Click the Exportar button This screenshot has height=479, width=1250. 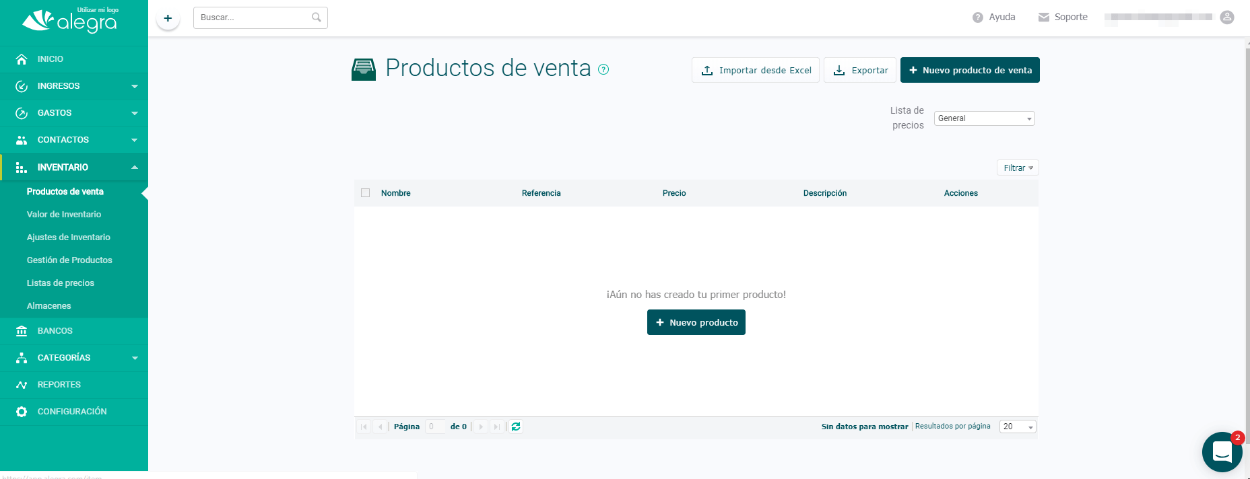coord(859,70)
